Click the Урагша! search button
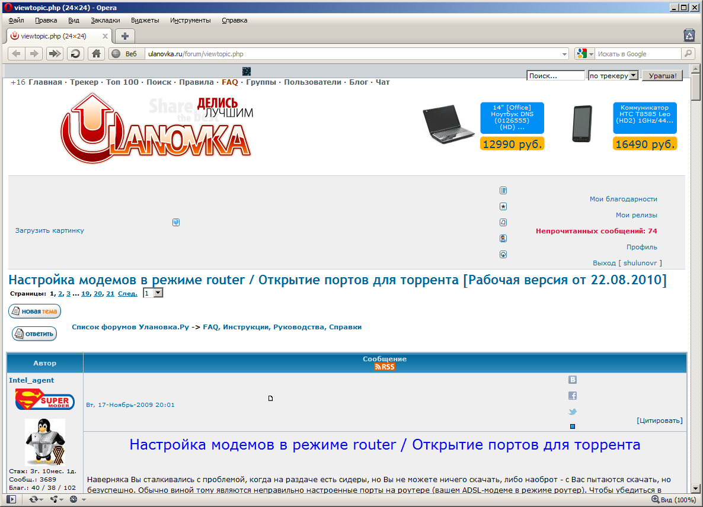Screen dimensions: 703x507 [x=662, y=76]
